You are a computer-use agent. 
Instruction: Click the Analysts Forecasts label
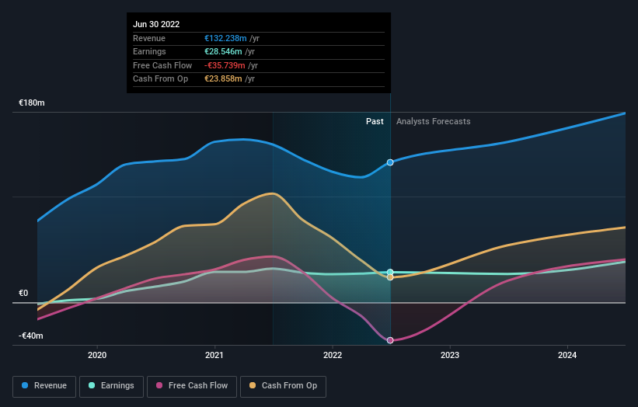click(x=434, y=122)
